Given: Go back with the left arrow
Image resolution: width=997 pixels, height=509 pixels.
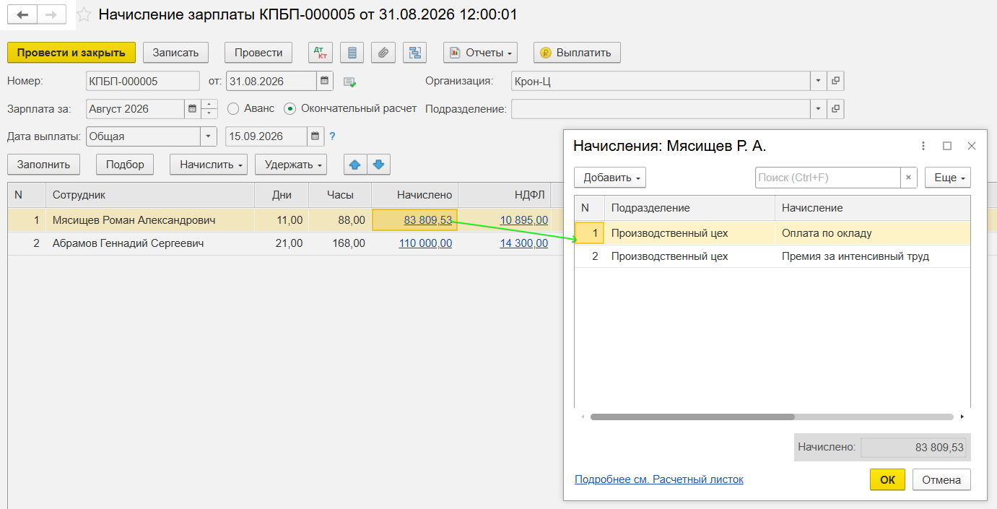Looking at the screenshot, I should 22,14.
